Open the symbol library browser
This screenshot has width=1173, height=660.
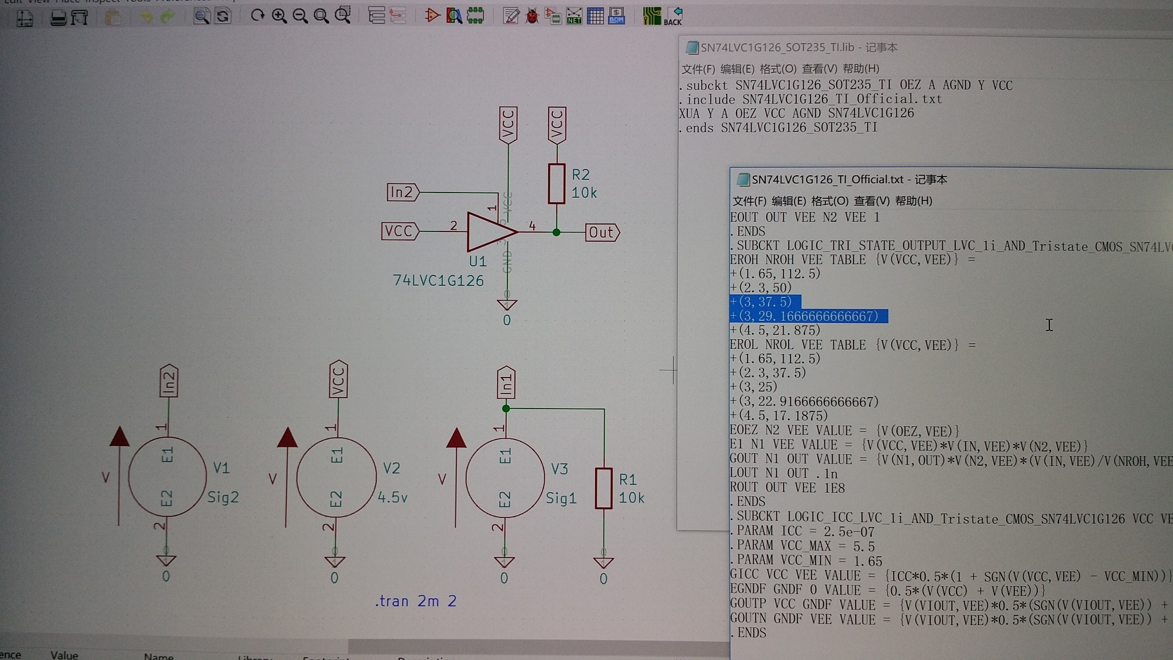click(x=454, y=15)
